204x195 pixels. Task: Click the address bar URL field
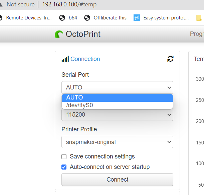pyautogui.click(x=69, y=4)
